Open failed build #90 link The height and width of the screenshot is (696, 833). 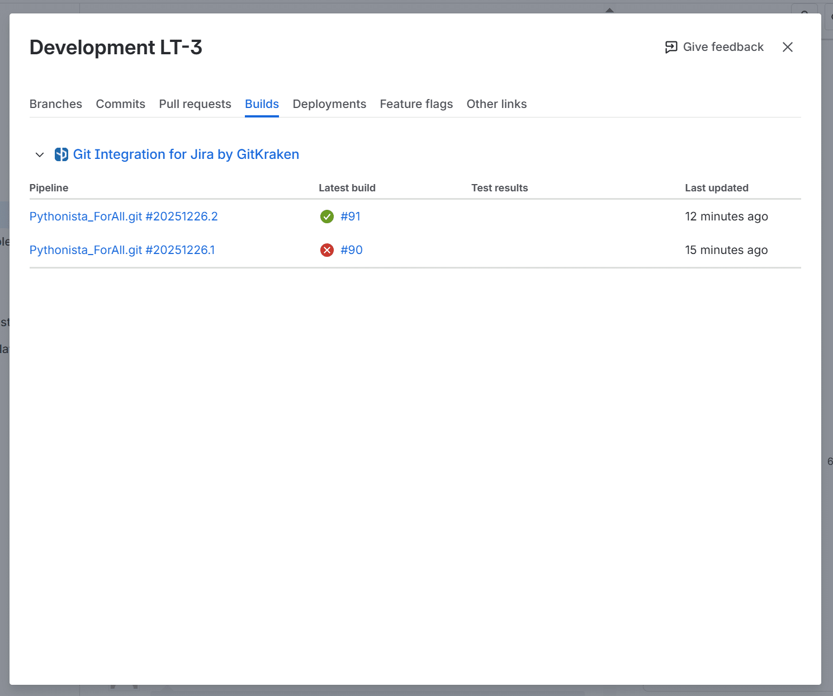(x=352, y=250)
